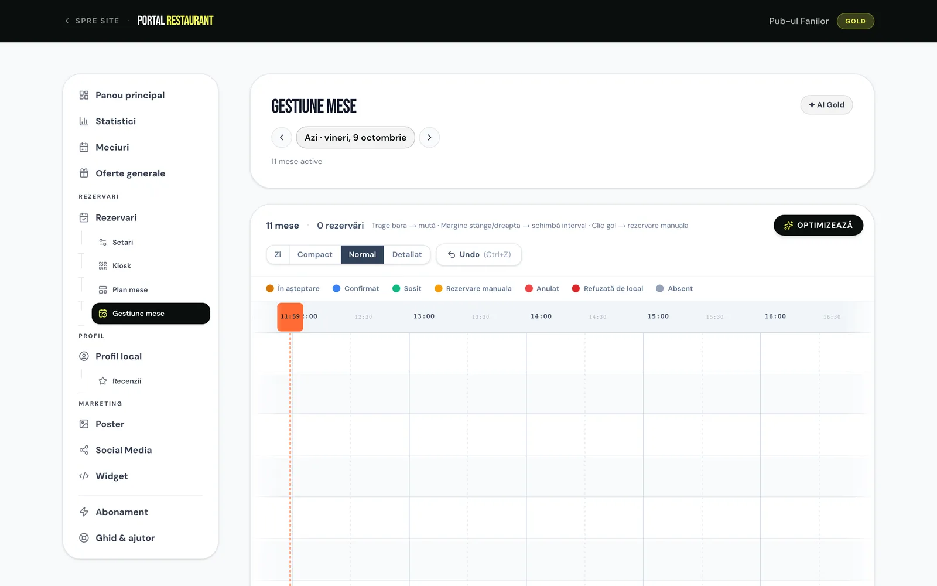This screenshot has width=937, height=586.
Task: Switch to Compact view
Action: point(314,255)
